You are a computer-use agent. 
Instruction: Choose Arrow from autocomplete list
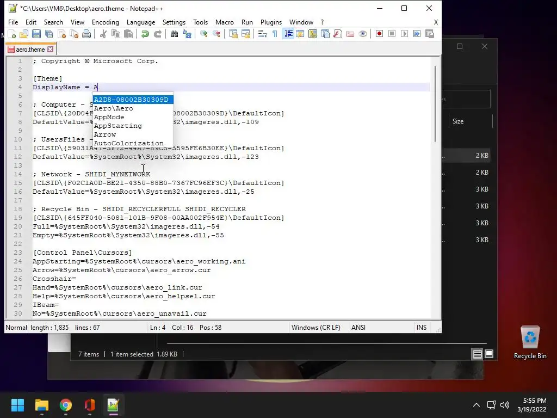[133, 134]
